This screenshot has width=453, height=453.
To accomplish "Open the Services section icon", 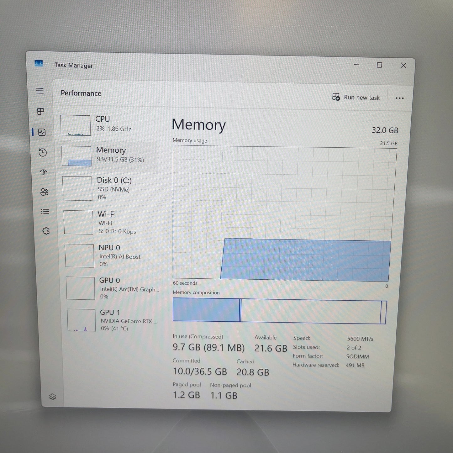I will pos(46,231).
